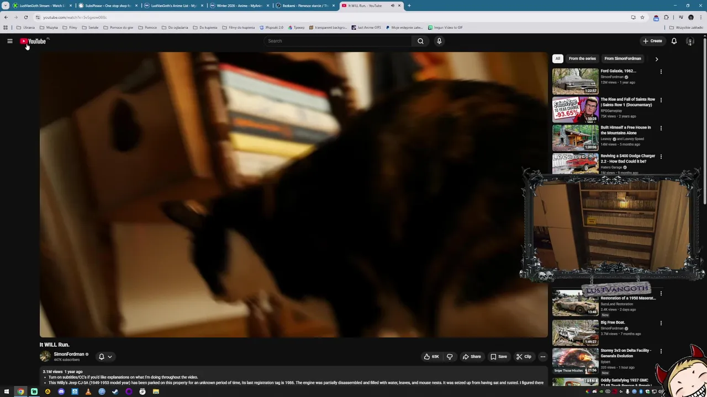Switch to LustVanGoth's Anime List tab
Viewport: 707px width, 397px height.
[173, 6]
